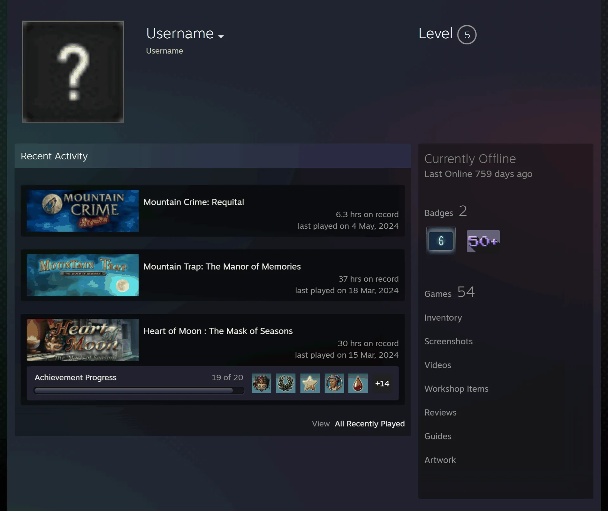This screenshot has height=511, width=608.
Task: Open the Mountain Trap game banner image
Action: tap(83, 275)
